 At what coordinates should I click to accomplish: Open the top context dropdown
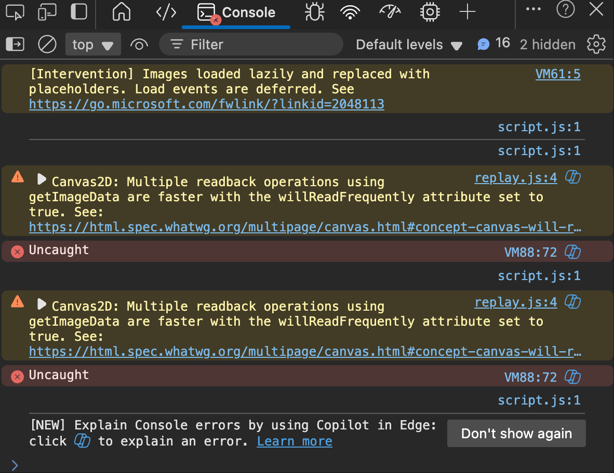pyautogui.click(x=93, y=45)
